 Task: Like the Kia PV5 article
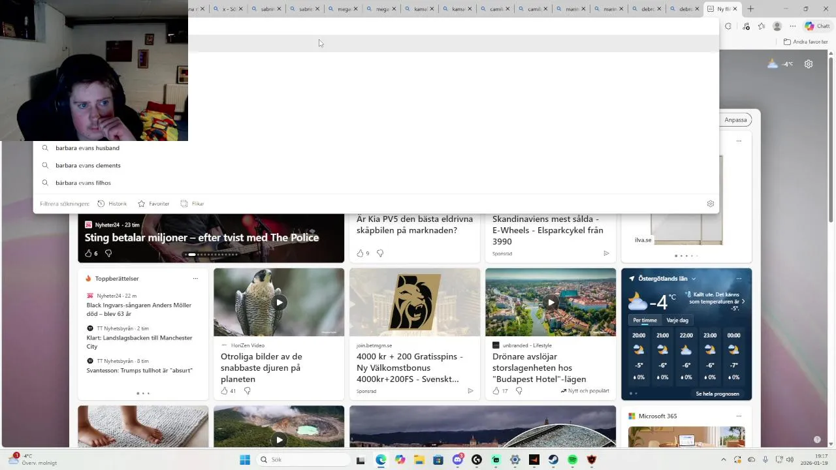360,253
